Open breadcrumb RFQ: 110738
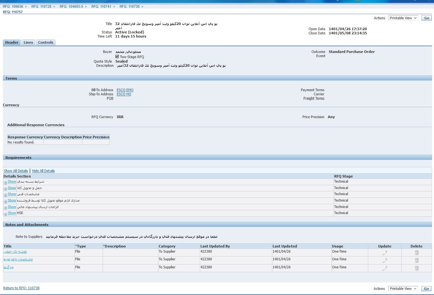Viewport: 434px width, 295px height. [130, 6]
